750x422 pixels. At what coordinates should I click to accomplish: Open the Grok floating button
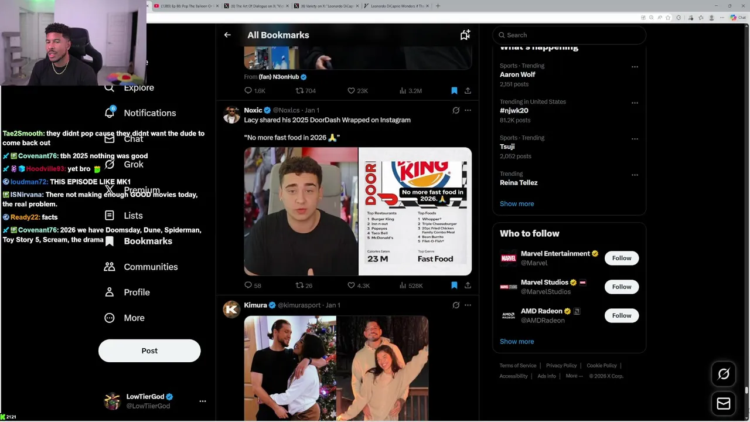tap(724, 374)
